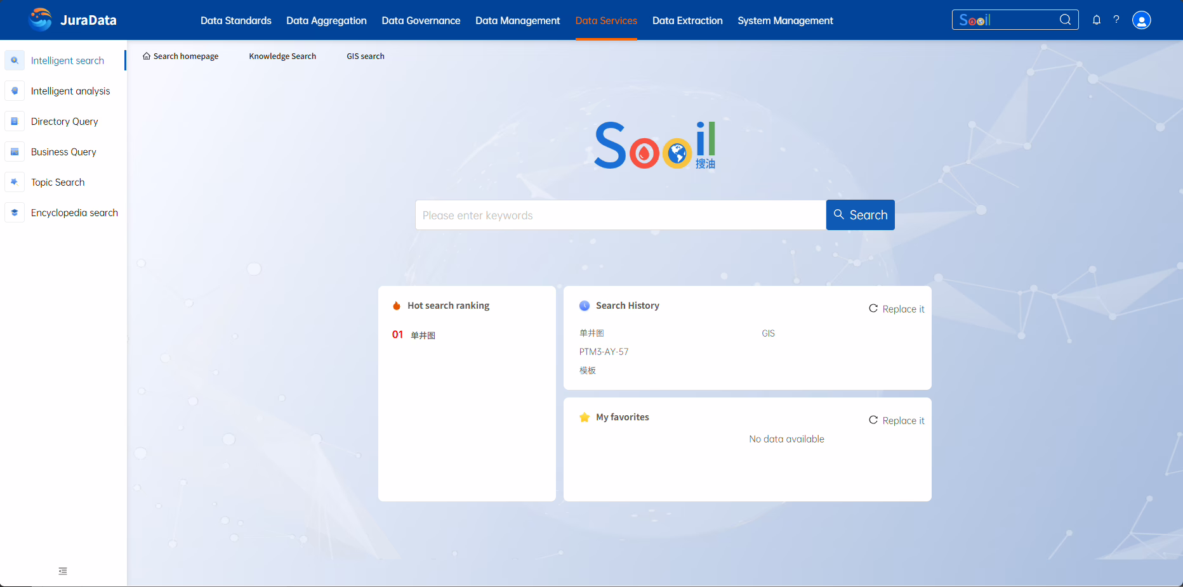1183x587 pixels.
Task: Click PTM3-AY-57 in search history
Action: point(604,352)
